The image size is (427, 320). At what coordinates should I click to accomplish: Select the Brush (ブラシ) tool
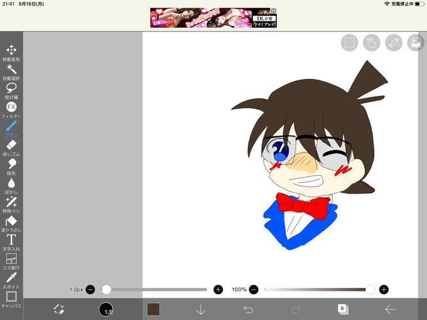[x=11, y=129]
